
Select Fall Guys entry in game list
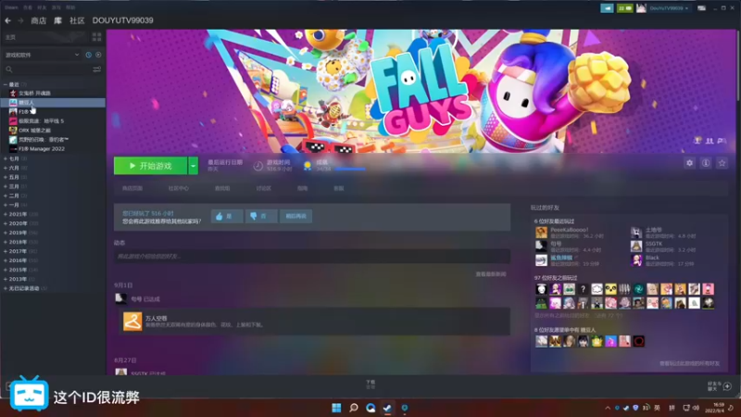[53, 103]
